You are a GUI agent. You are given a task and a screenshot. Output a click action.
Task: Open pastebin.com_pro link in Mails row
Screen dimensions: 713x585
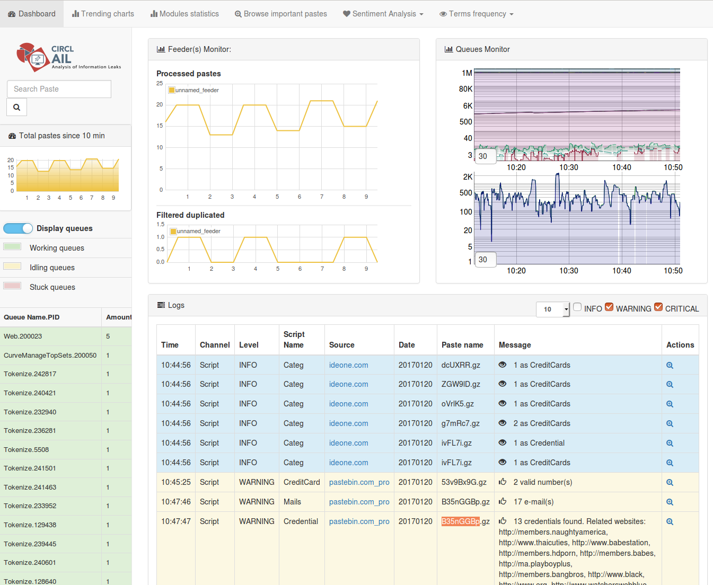click(x=359, y=502)
